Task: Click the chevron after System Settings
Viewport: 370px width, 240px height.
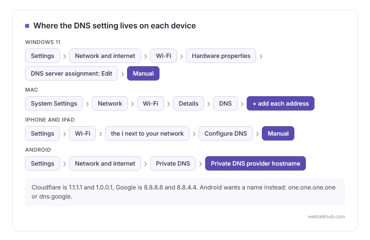Action: [87, 104]
